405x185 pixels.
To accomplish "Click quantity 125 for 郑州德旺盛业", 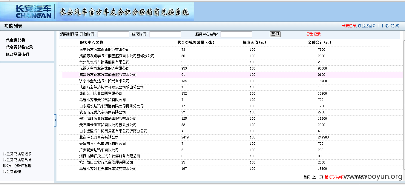I will (x=184, y=118).
